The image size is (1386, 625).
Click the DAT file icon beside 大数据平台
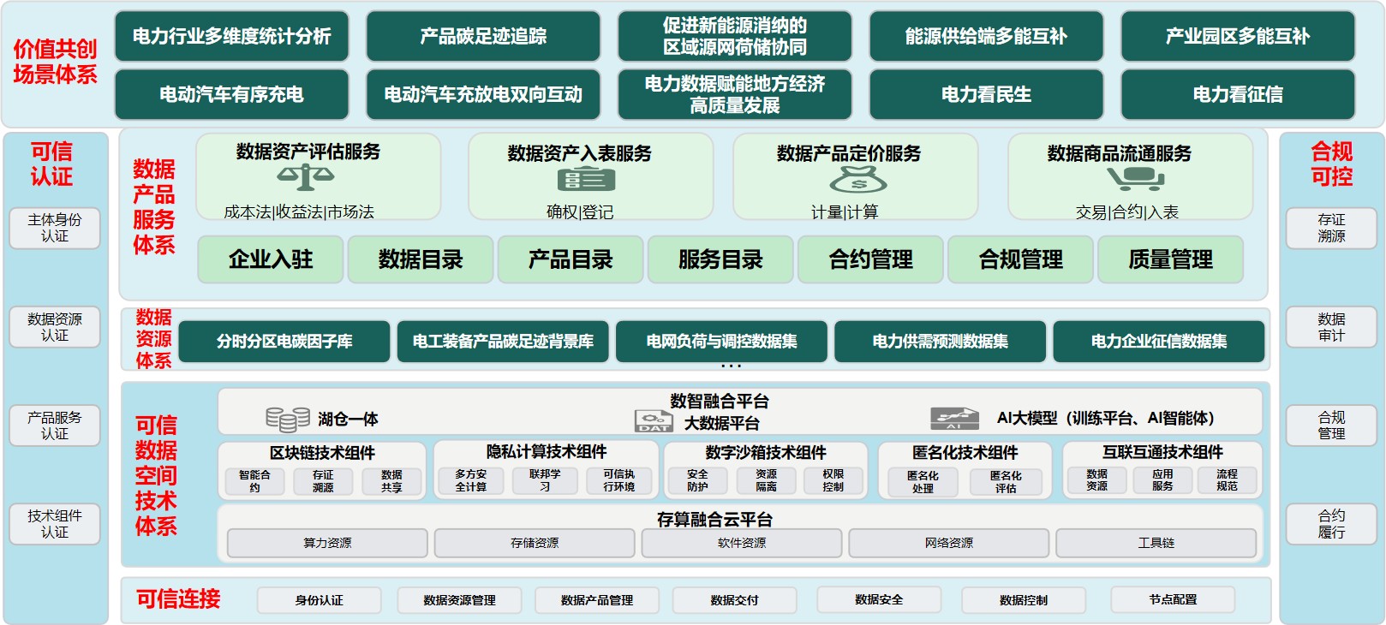click(x=654, y=420)
